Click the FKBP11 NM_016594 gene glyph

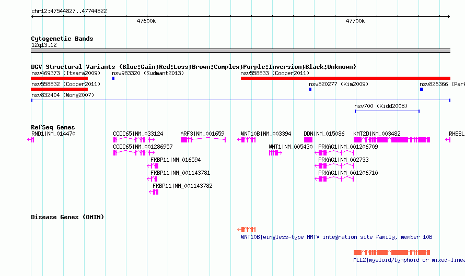(x=153, y=166)
